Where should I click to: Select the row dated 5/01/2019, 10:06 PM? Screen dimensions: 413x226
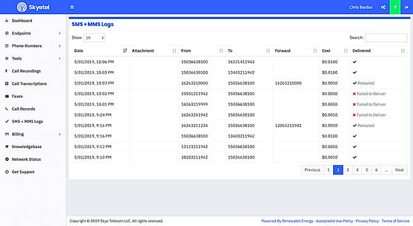pyautogui.click(x=240, y=62)
